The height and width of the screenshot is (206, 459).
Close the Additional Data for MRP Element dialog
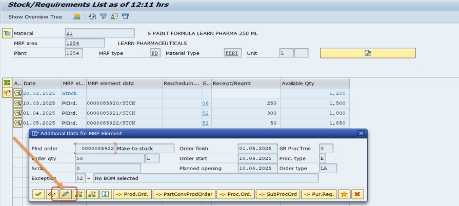(361, 133)
